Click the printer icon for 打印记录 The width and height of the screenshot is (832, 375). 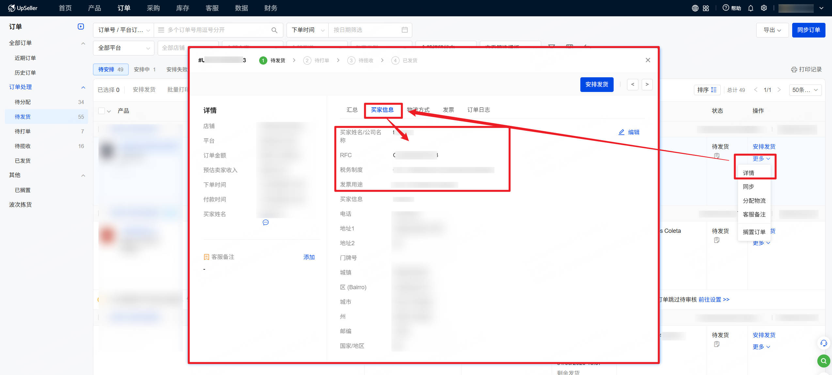point(794,69)
